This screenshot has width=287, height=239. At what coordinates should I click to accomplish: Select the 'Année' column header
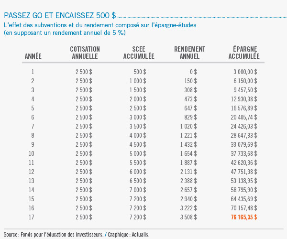(x=33, y=56)
